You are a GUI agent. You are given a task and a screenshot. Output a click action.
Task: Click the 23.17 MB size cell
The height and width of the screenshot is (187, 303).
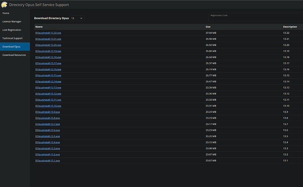tap(211, 124)
